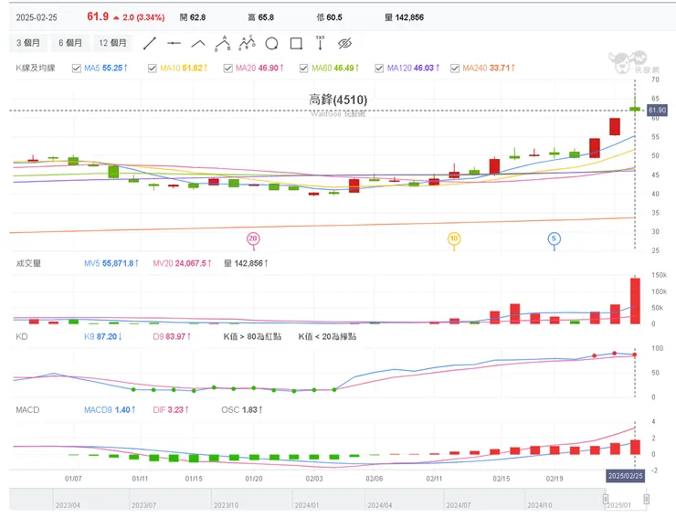Screen dimensions: 676x518
Task: Select the TXT text annotation tool
Action: click(320, 43)
